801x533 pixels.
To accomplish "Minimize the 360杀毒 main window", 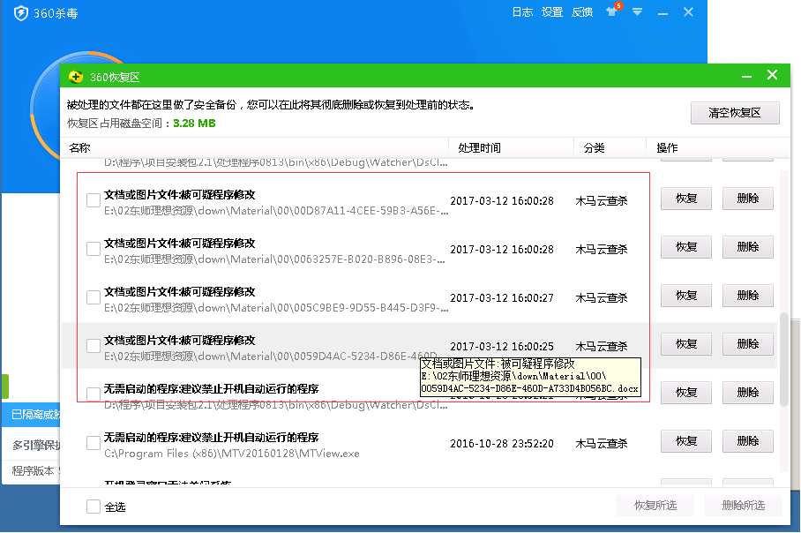I will click(663, 12).
